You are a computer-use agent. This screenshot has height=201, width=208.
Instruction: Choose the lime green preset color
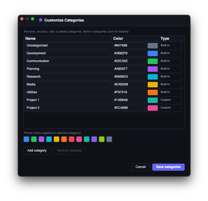click(x=102, y=139)
